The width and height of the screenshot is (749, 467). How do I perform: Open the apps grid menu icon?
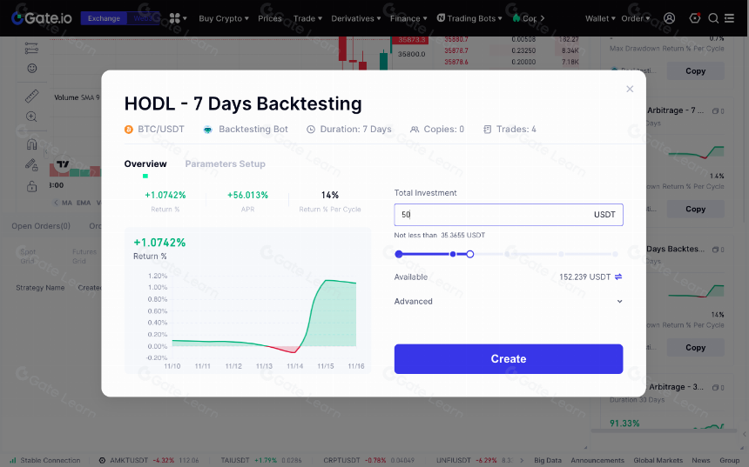point(175,18)
